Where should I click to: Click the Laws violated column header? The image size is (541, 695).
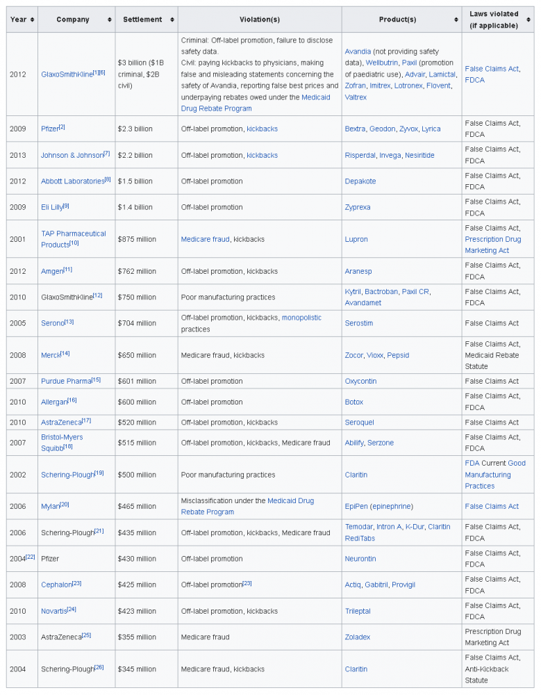click(x=492, y=19)
